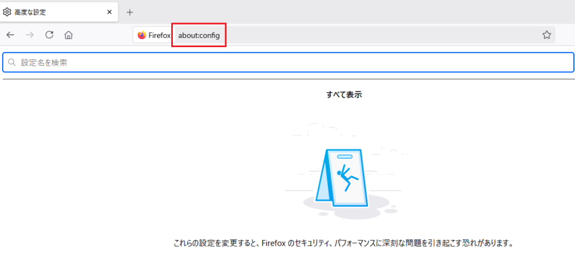
Task: Click the magnifier icon in the 設定名を検索 box
Action: 13,63
